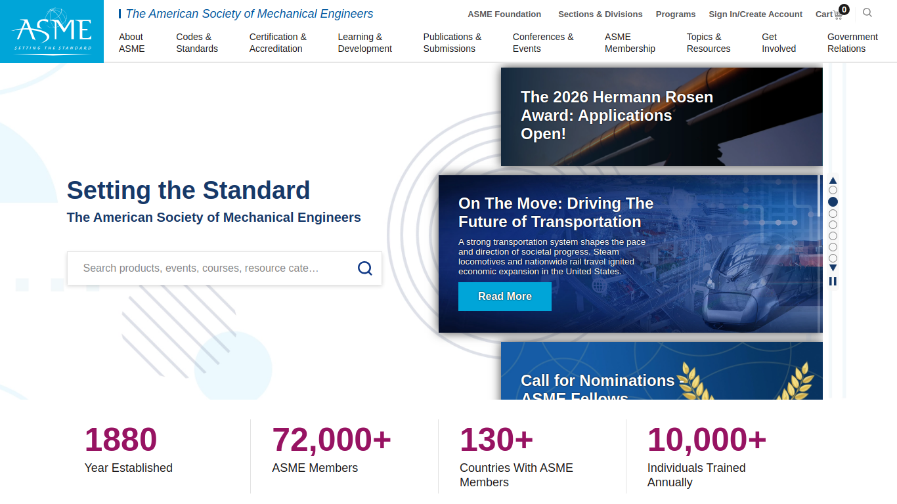The height and width of the screenshot is (504, 897).
Task: Go to the ASME Foundation link
Action: [x=504, y=14]
